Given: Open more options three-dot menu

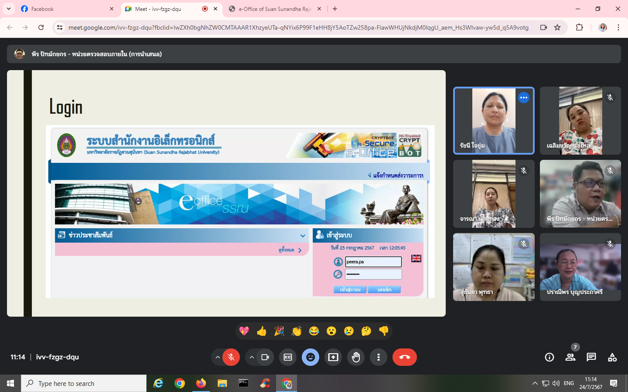Looking at the screenshot, I should tap(379, 357).
